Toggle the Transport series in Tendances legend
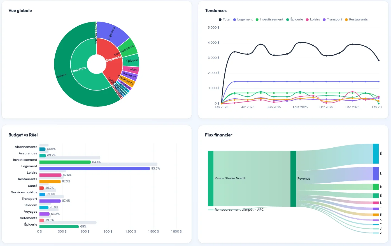This screenshot has height=246, width=391. tap(333, 19)
